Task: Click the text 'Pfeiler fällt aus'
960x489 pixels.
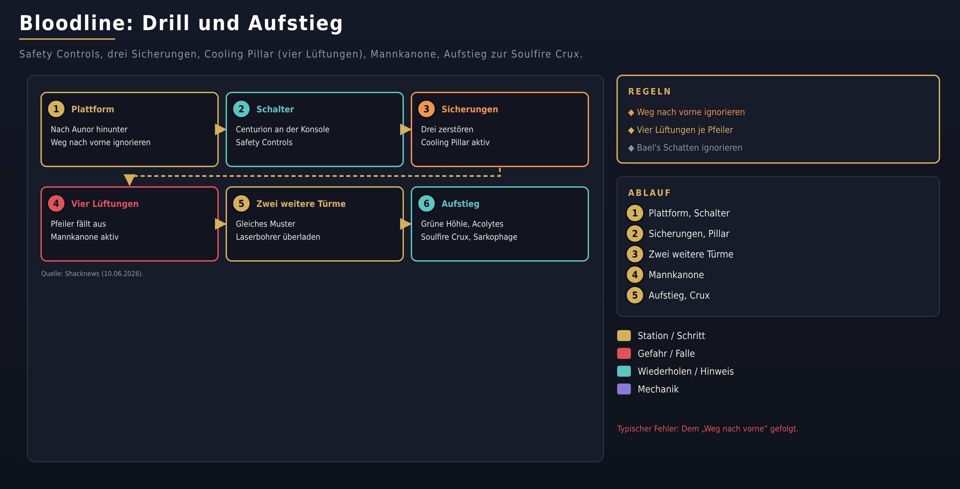Action: (x=78, y=224)
